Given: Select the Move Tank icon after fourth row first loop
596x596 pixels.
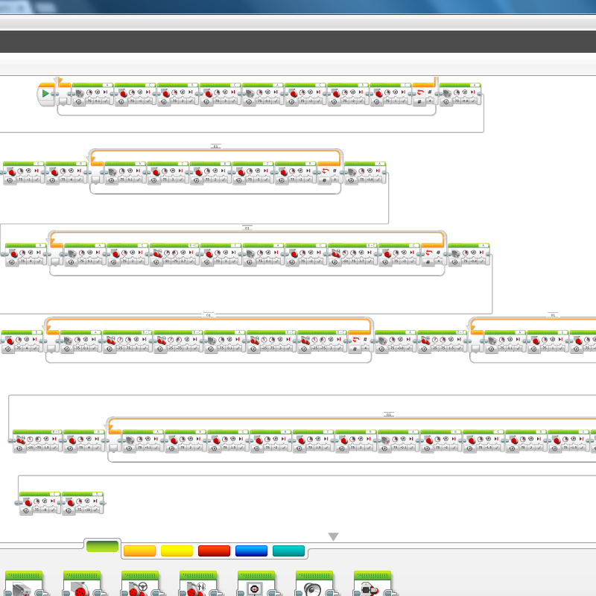Looking at the screenshot, I should [x=425, y=340].
